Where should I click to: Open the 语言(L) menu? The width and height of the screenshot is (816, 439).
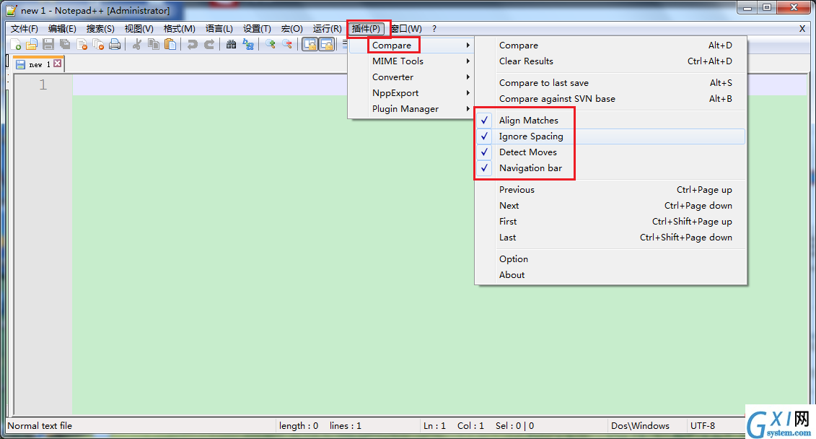219,29
